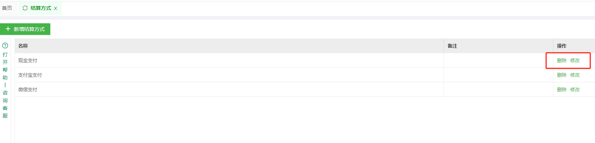Modify the 微信支付 row

coord(575,90)
